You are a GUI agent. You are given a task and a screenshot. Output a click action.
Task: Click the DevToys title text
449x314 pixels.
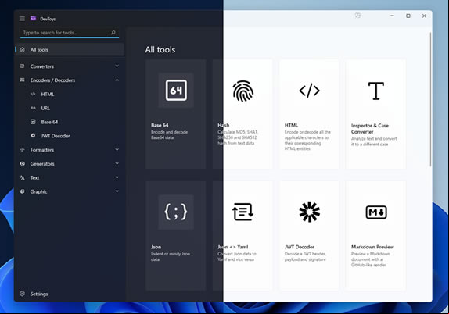[x=48, y=19]
